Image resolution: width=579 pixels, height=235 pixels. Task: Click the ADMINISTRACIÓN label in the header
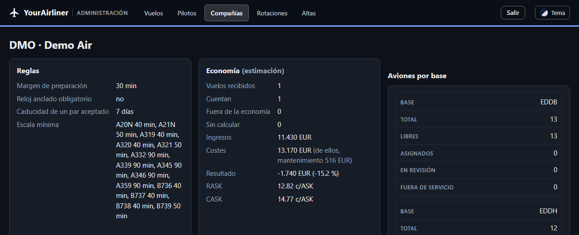pyautogui.click(x=102, y=13)
